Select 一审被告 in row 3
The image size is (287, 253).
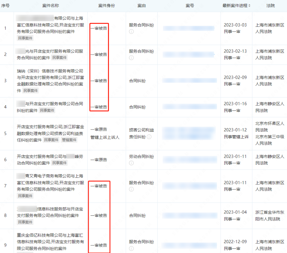point(99,81)
